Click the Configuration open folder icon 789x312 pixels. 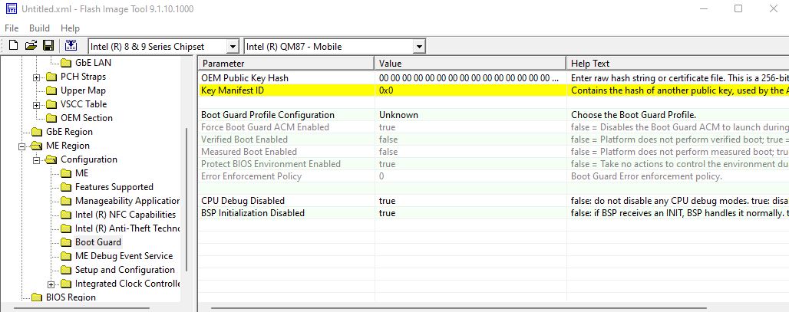click(51, 159)
